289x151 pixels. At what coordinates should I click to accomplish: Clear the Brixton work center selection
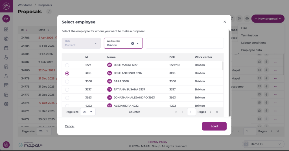point(132,43)
